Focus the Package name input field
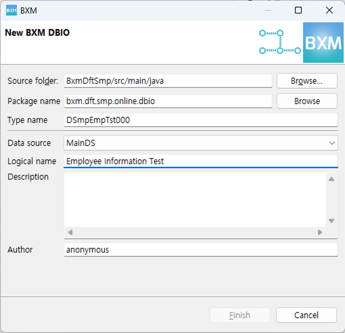The image size is (345, 333). 168,101
